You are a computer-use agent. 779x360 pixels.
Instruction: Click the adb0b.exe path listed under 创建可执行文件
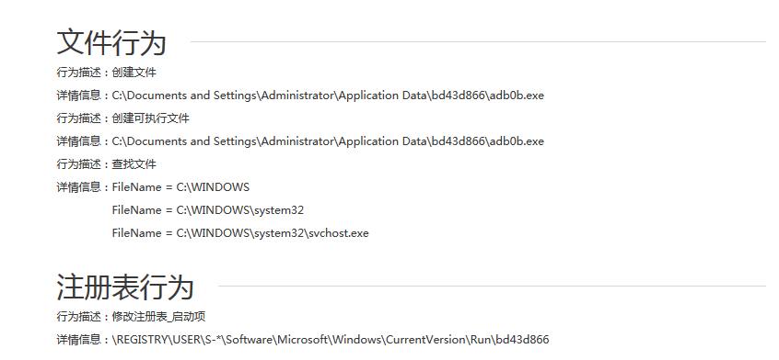pyautogui.click(x=328, y=141)
